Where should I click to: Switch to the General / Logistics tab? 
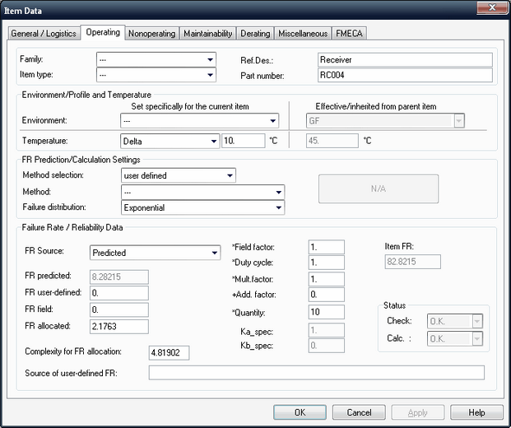click(x=44, y=34)
